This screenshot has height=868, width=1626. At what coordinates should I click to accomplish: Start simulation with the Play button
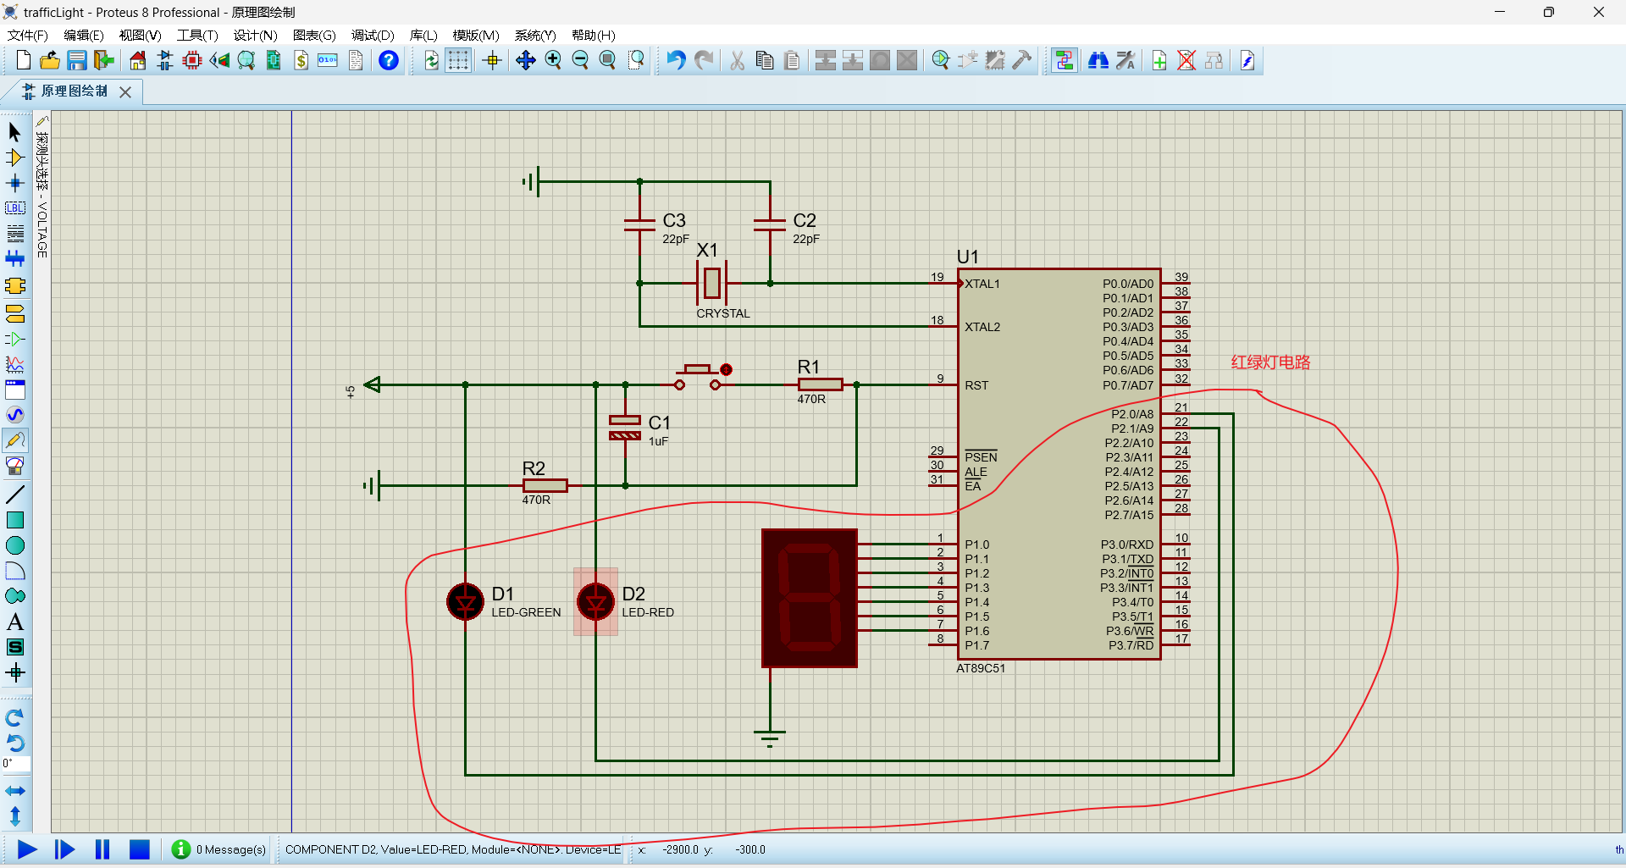27,849
